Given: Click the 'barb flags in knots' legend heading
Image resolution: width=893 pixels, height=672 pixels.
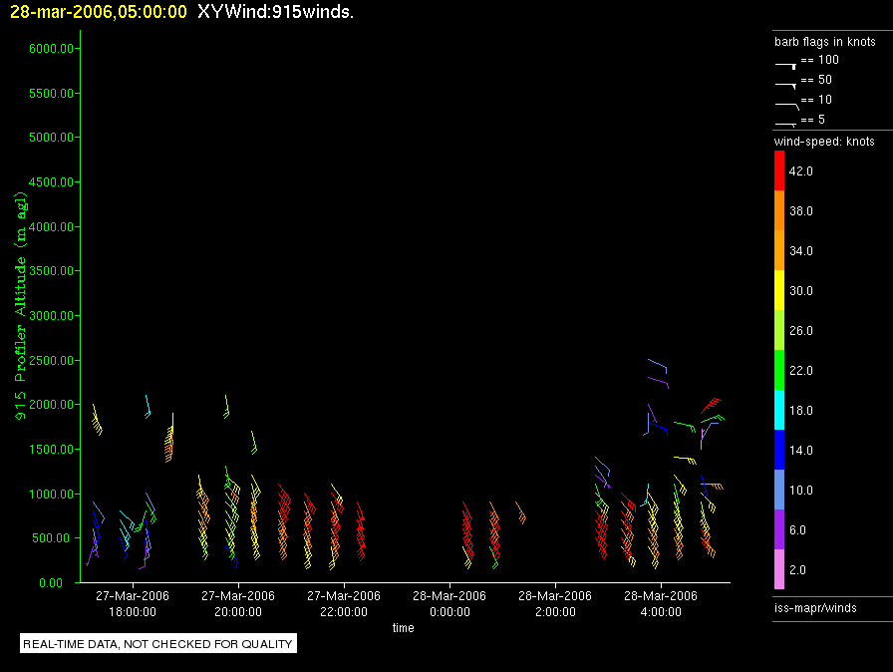Looking at the screenshot, I should tap(824, 42).
